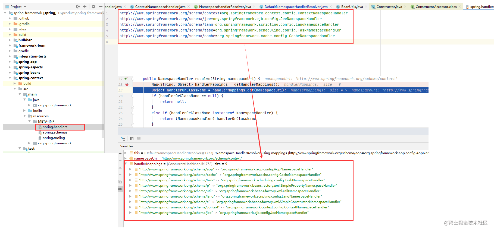Toggle the show-watches glasses icon

click(120, 189)
